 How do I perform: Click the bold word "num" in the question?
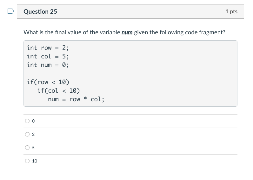pyautogui.click(x=127, y=32)
